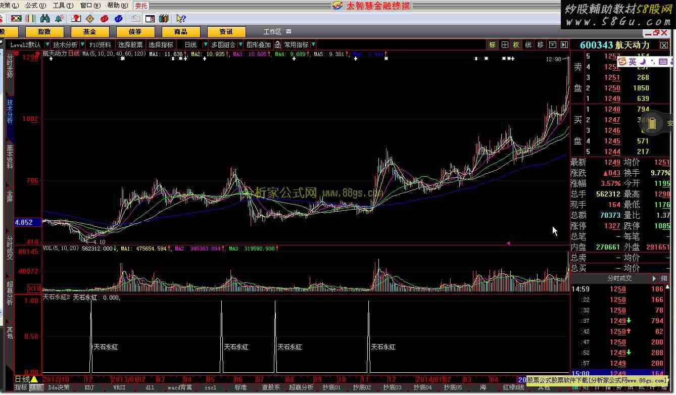676x395 pixels.
Task: Select the macd背离 indicator tab
Action: coord(180,388)
